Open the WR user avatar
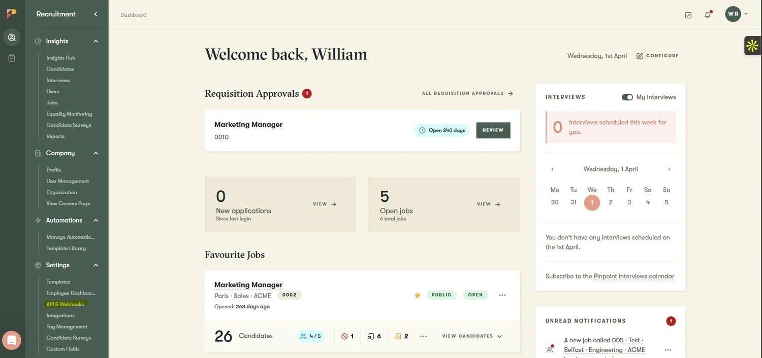Screen dimensions: 762x358 point(733,14)
